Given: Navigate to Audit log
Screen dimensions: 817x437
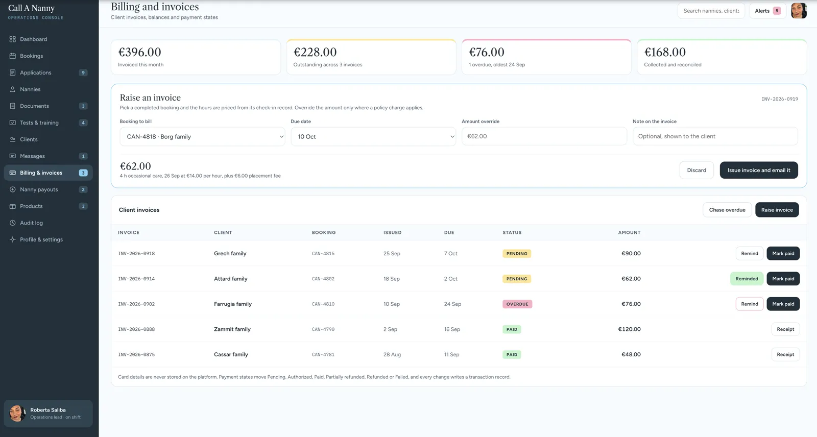Looking at the screenshot, I should click(48, 223).
